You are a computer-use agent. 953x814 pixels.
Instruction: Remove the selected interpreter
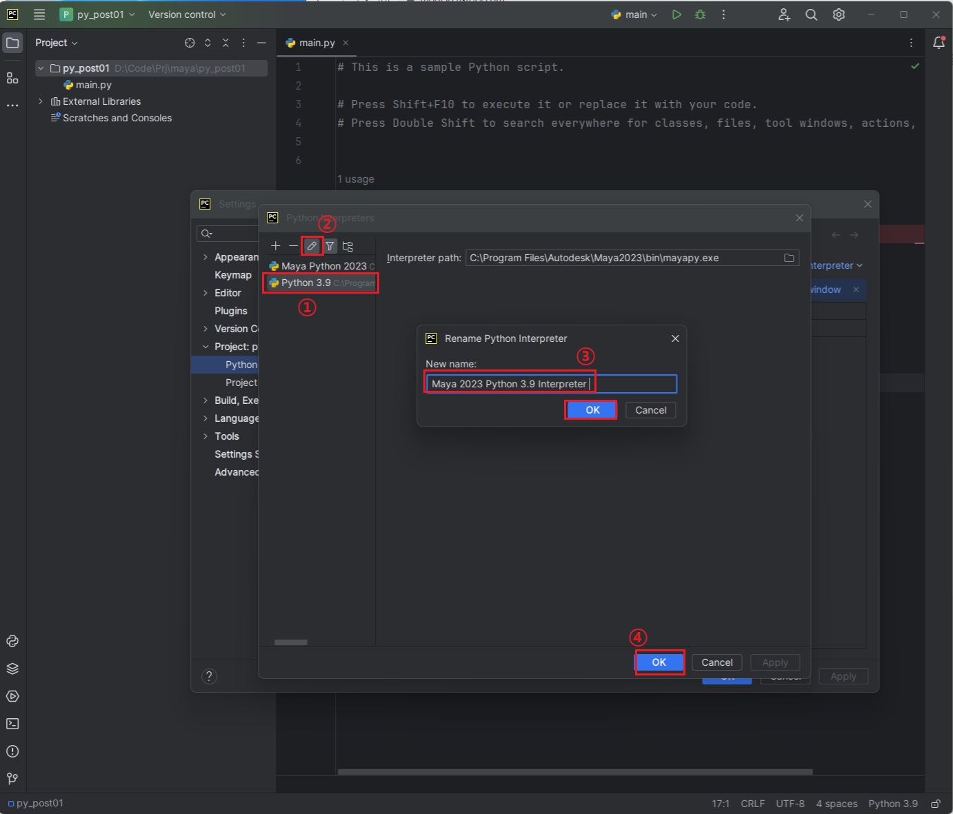pyautogui.click(x=294, y=246)
